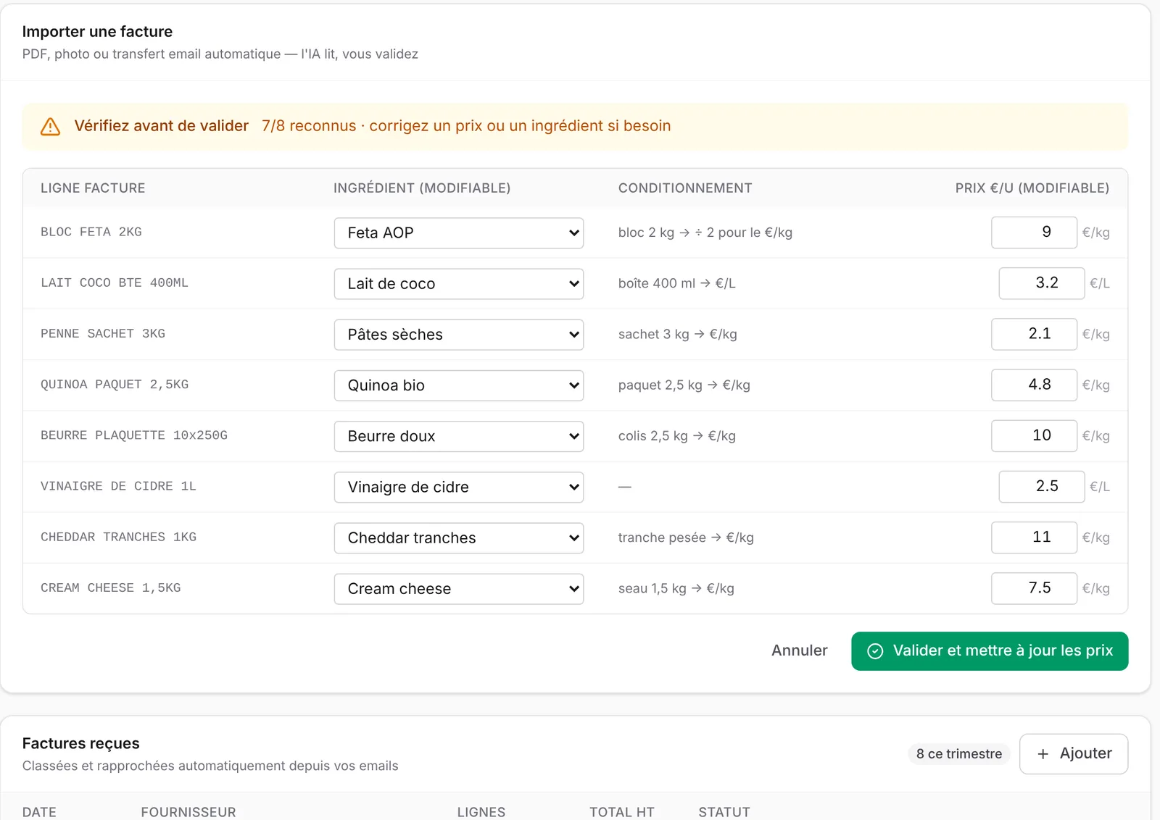
Task: Click the 'tranche pesée → €/kg' packaging text
Action: click(686, 537)
